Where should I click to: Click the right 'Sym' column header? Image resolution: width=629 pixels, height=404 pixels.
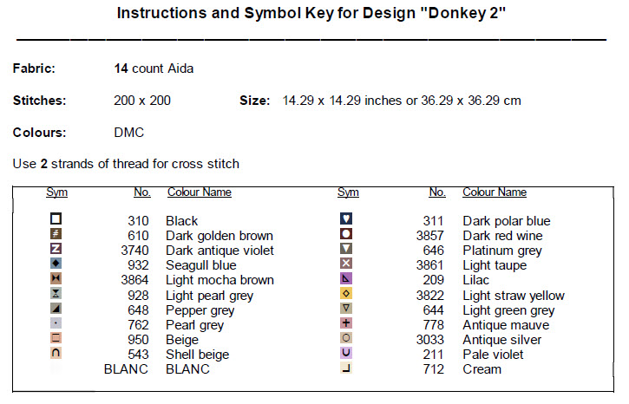tap(347, 192)
